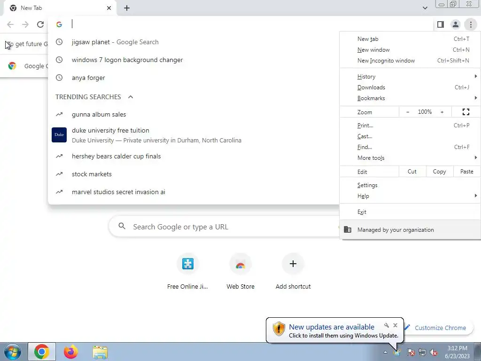Screen dimensions: 481x361
Task: Click the Duke University logo thumbnail
Action: [59, 135]
